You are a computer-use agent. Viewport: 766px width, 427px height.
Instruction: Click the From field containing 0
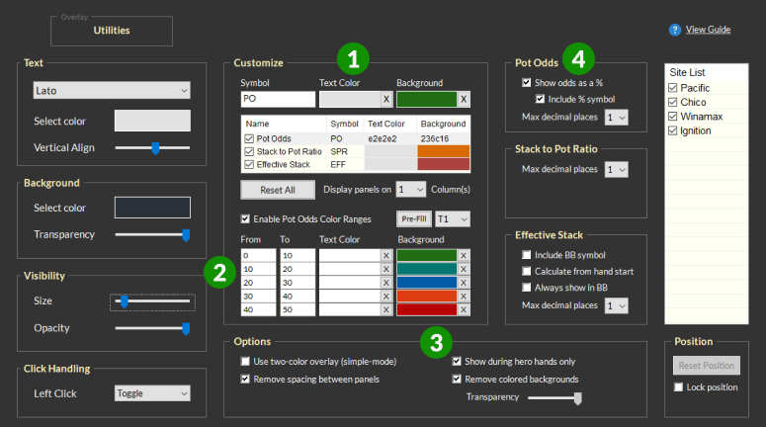coord(258,256)
